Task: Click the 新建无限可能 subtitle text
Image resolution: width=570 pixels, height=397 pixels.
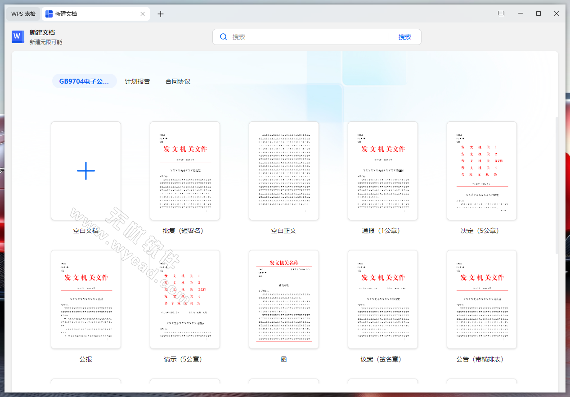Action: point(46,42)
